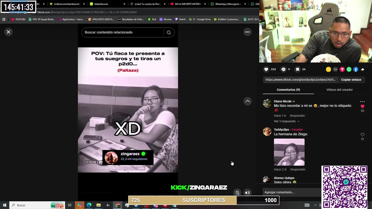Close the TikTok video viewer
The image size is (372, 209).
(x=8, y=32)
